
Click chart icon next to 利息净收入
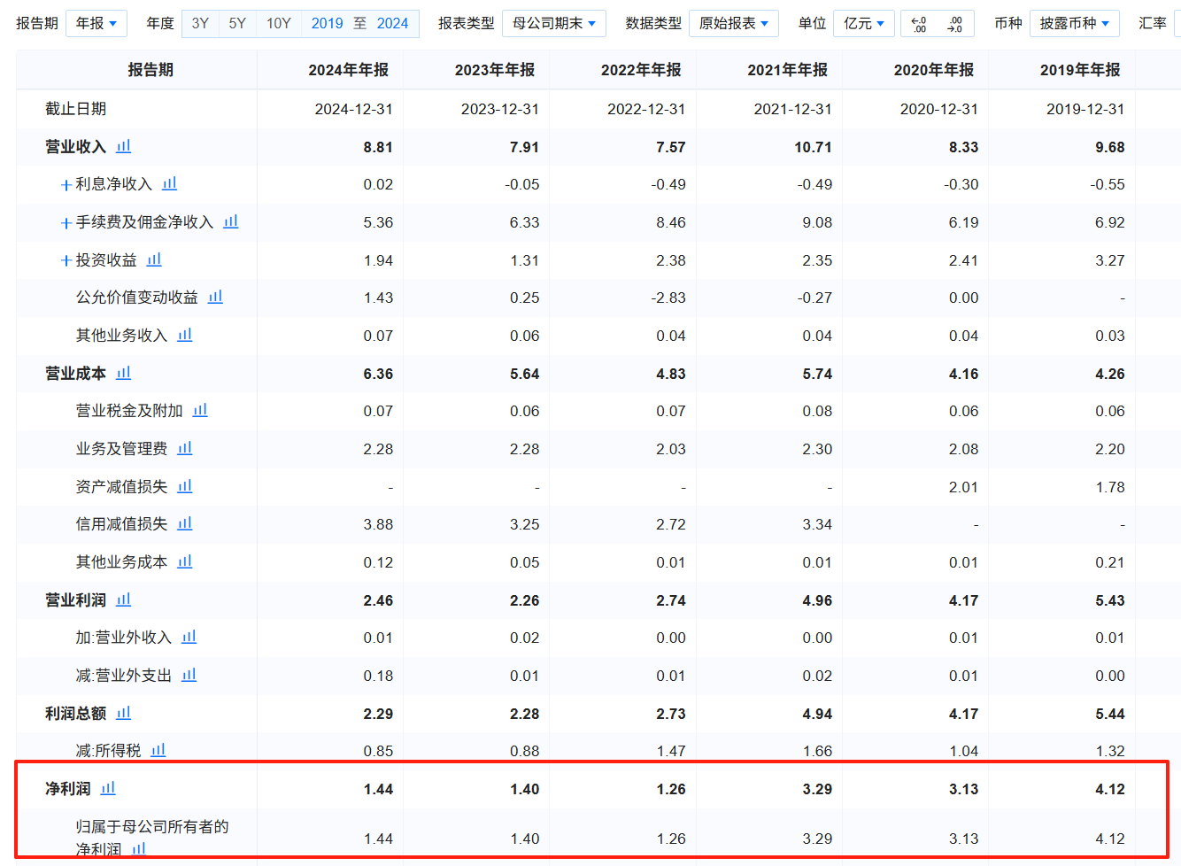(x=170, y=183)
